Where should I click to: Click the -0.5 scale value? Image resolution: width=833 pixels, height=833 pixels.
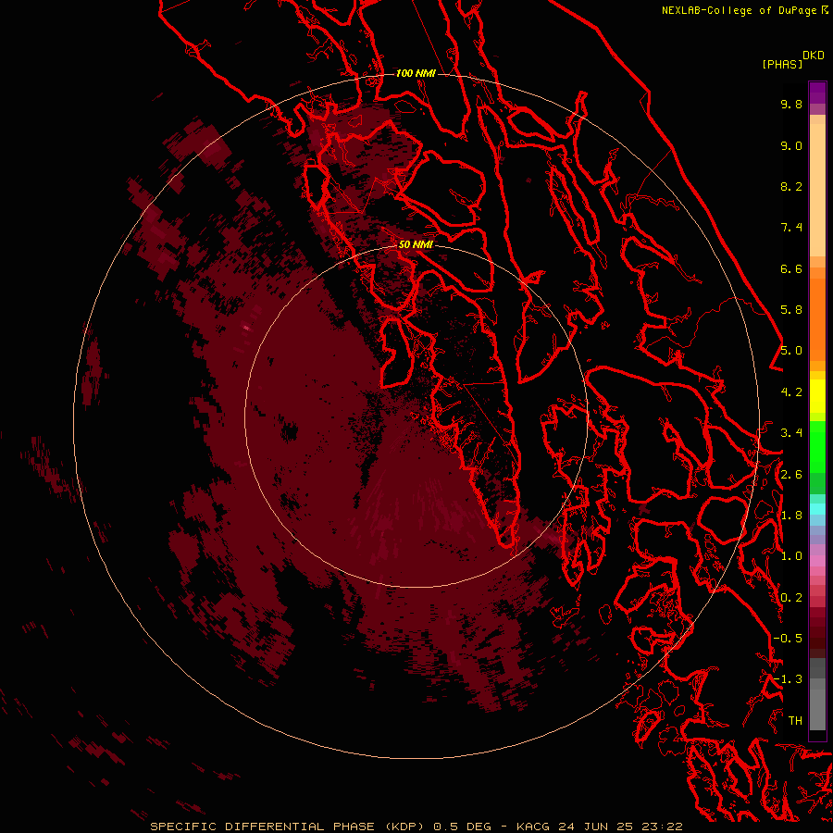[788, 639]
